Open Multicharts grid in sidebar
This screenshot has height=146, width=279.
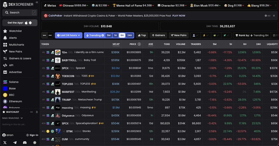(5, 45)
